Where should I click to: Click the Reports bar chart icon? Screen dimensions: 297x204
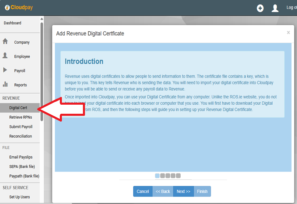pyautogui.click(x=5, y=84)
